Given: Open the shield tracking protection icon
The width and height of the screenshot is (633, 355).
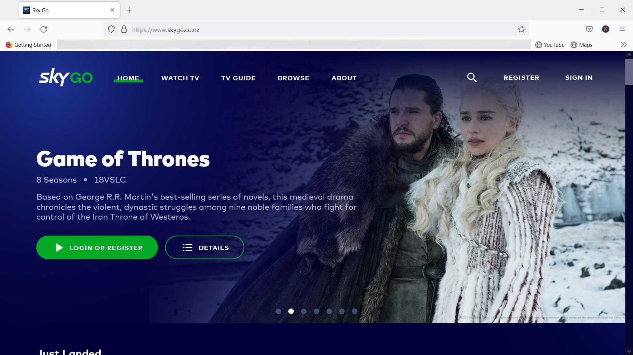Looking at the screenshot, I should (x=111, y=29).
